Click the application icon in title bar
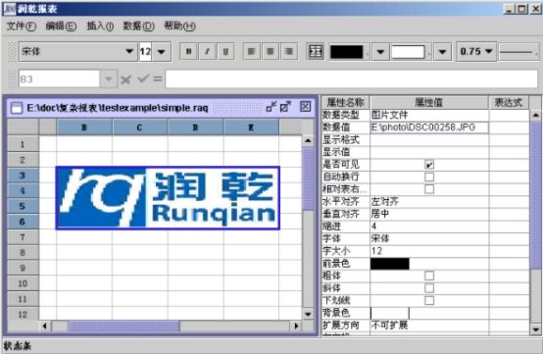Viewport: 543px width, 354px height. point(10,9)
